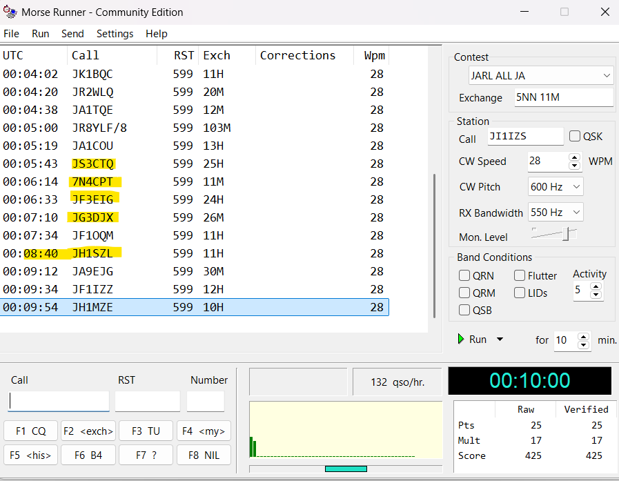Select log row 7N4CPT

click(194, 181)
